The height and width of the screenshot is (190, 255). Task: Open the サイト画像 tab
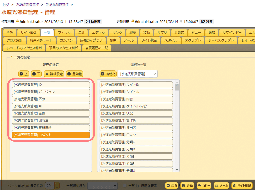tap(28, 33)
